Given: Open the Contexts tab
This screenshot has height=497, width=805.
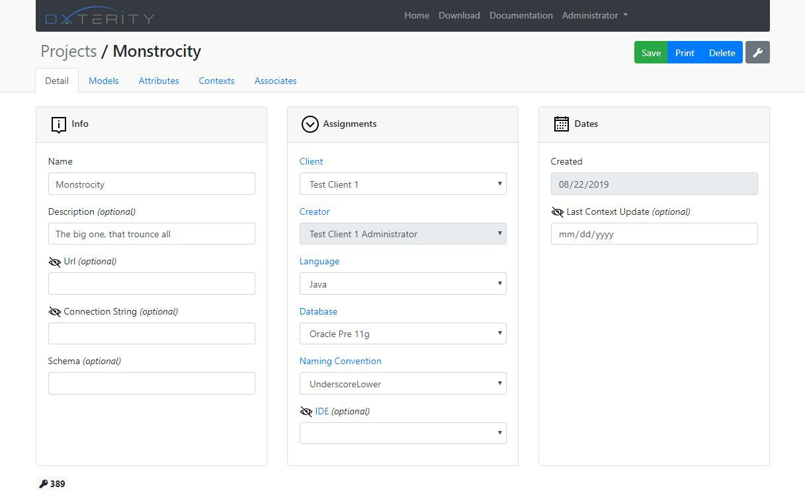Looking at the screenshot, I should coord(216,81).
